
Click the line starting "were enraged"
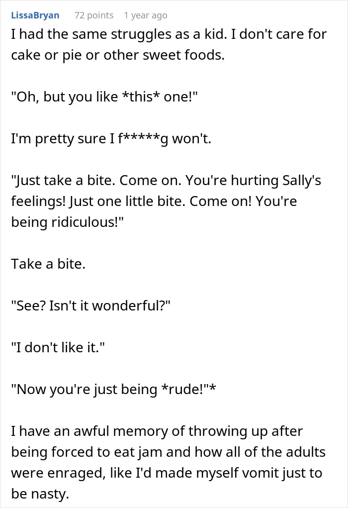pyautogui.click(x=167, y=473)
